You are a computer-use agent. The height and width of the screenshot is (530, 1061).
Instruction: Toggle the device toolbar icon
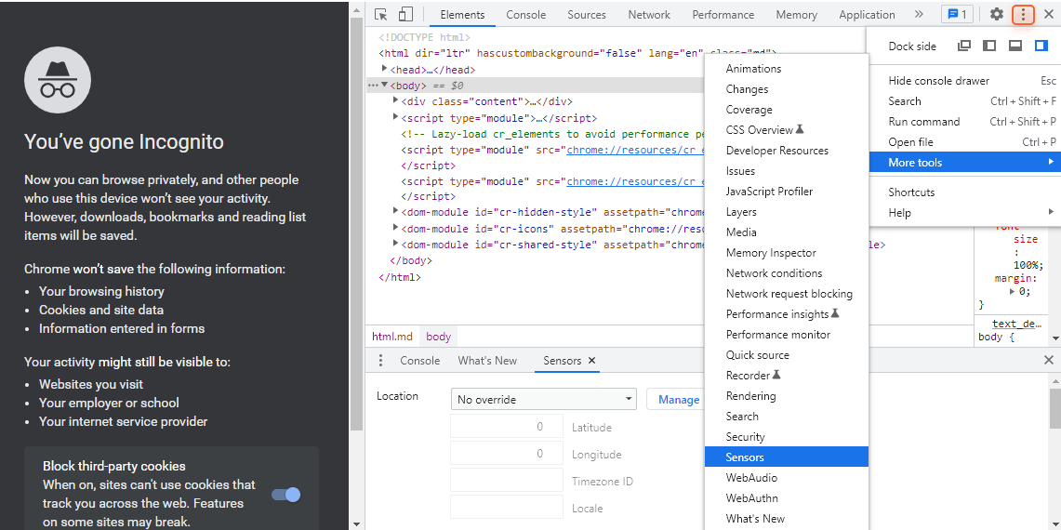pyautogui.click(x=405, y=14)
